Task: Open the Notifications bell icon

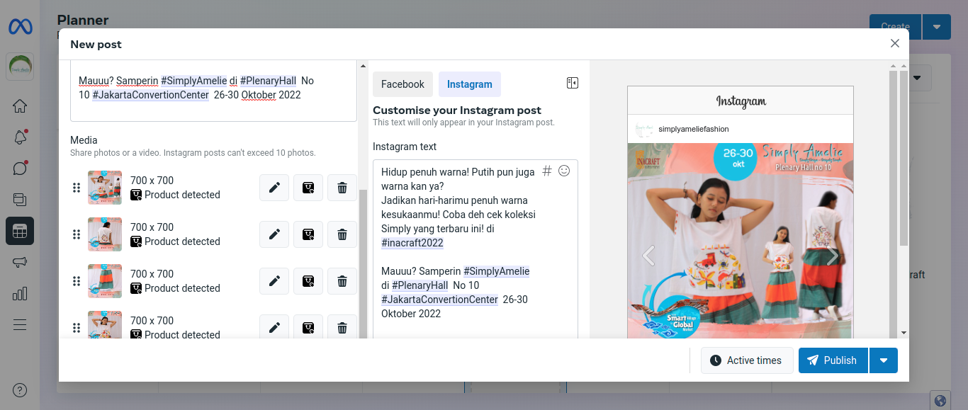Action: (x=20, y=137)
